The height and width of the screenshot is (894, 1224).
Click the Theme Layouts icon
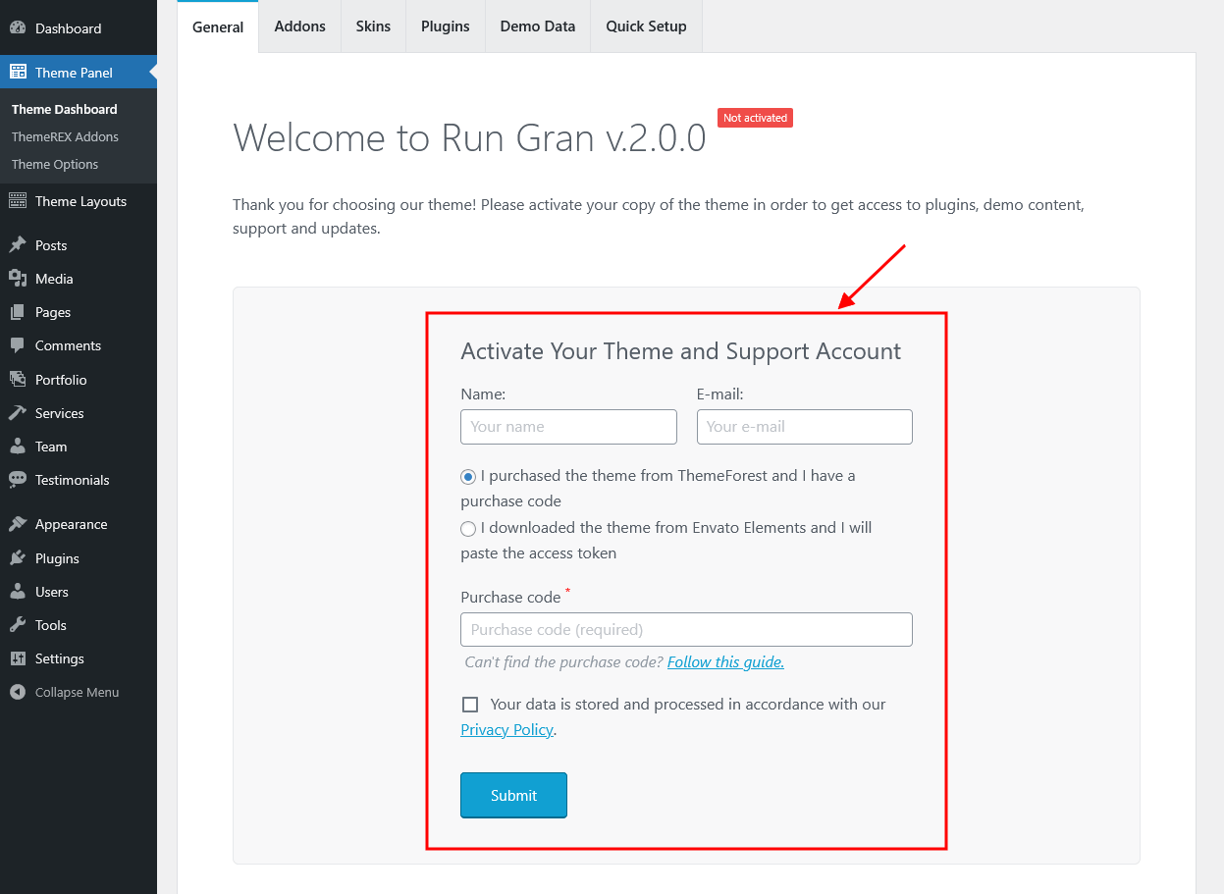click(x=18, y=201)
